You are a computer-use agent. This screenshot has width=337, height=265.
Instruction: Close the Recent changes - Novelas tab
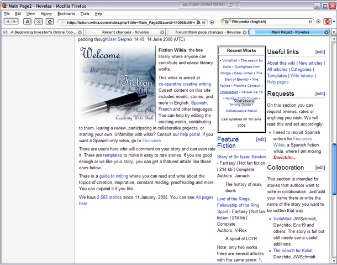162,32
